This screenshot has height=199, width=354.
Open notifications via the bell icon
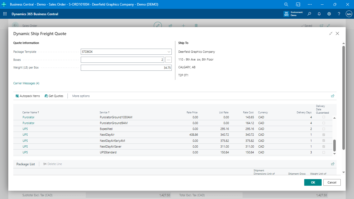point(319,14)
